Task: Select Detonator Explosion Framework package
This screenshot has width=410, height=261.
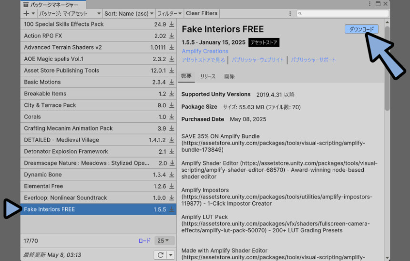Action: (x=98, y=151)
